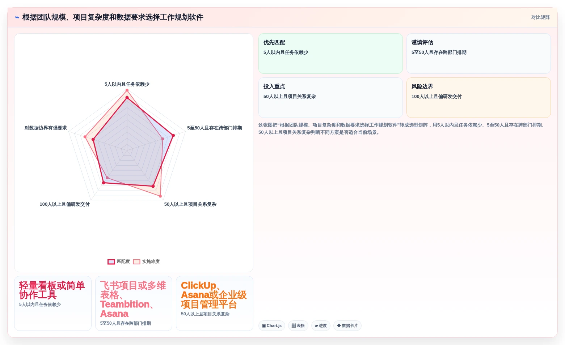Image resolution: width=565 pixels, height=345 pixels.
Task: Click the 实施难度 data point at chart top
Action: (x=127, y=90)
